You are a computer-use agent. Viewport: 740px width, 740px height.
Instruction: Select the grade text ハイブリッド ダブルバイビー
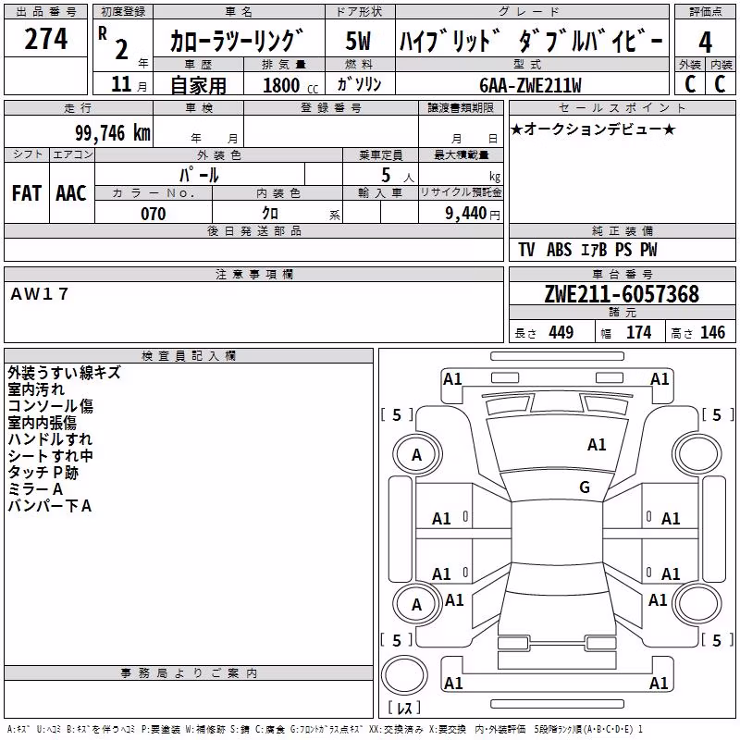[x=531, y=41]
